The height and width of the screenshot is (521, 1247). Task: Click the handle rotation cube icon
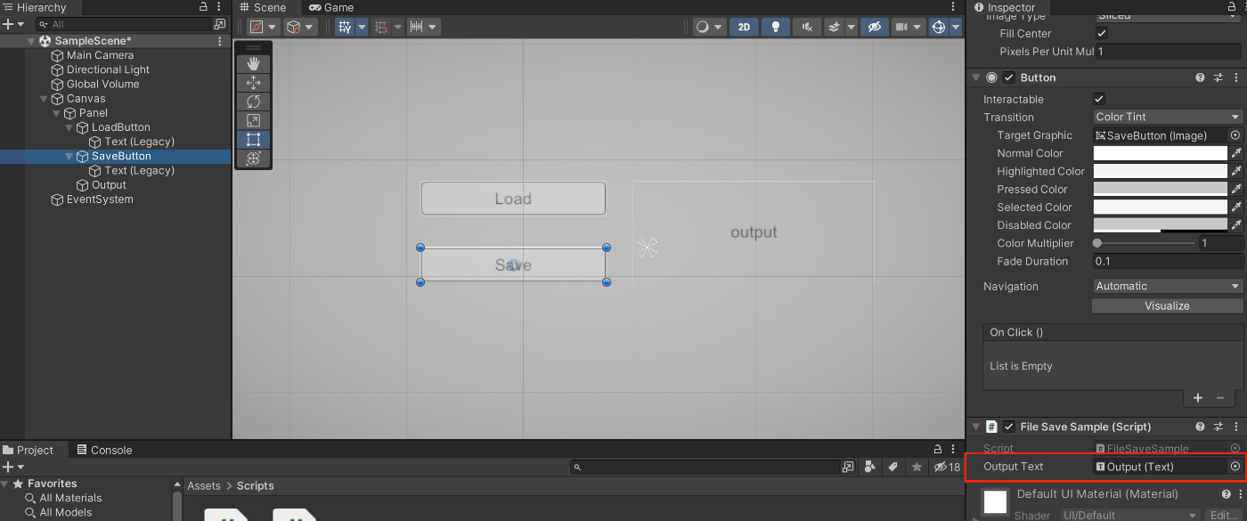[293, 27]
